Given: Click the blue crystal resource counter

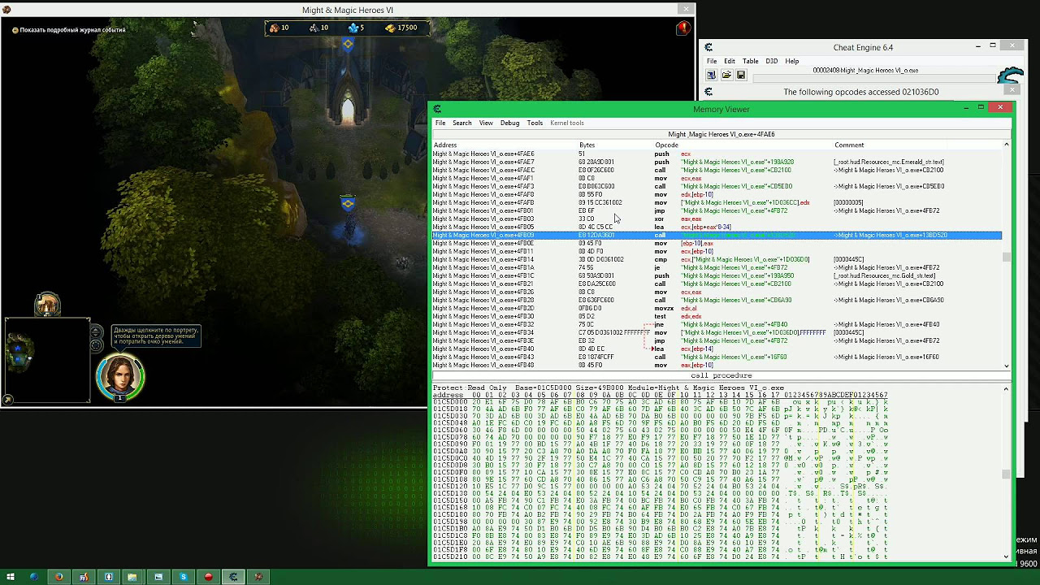Looking at the screenshot, I should tap(356, 28).
